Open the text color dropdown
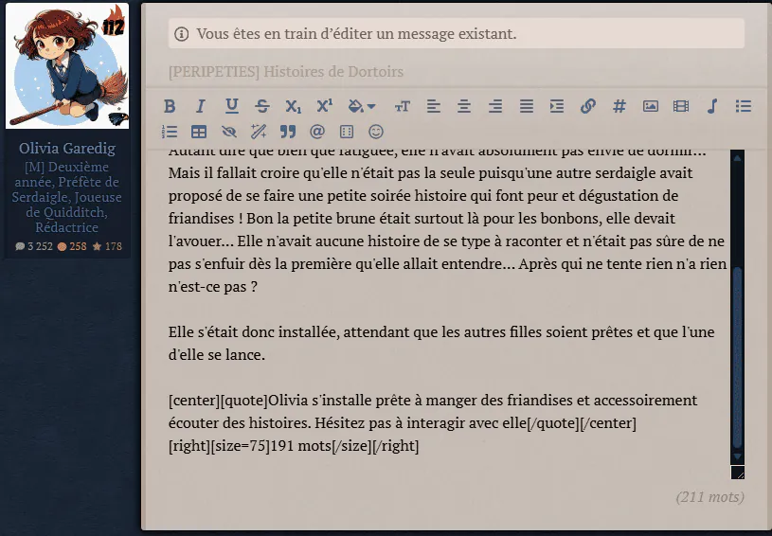The width and height of the screenshot is (772, 536). tap(362, 106)
